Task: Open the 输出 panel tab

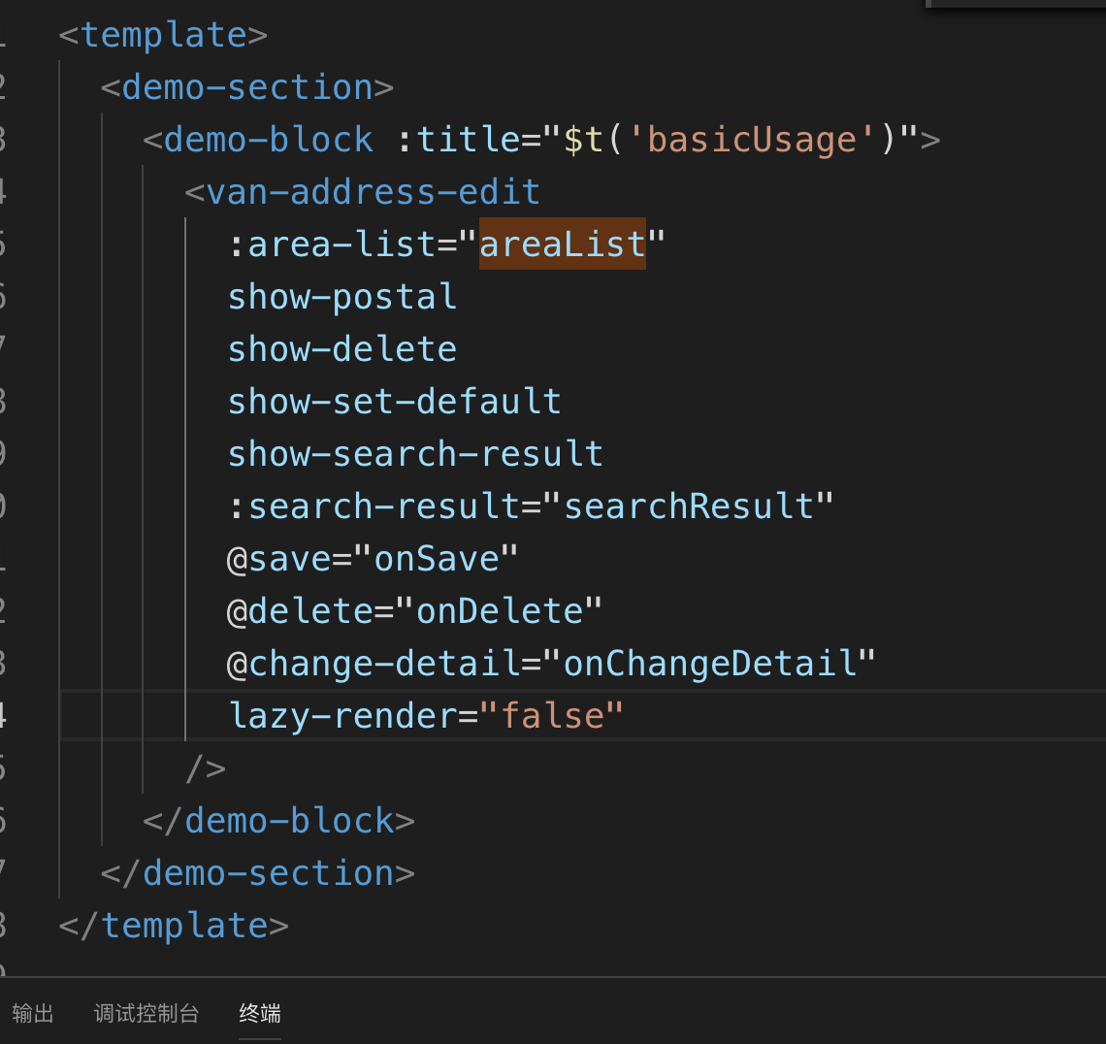Action: [x=33, y=1013]
